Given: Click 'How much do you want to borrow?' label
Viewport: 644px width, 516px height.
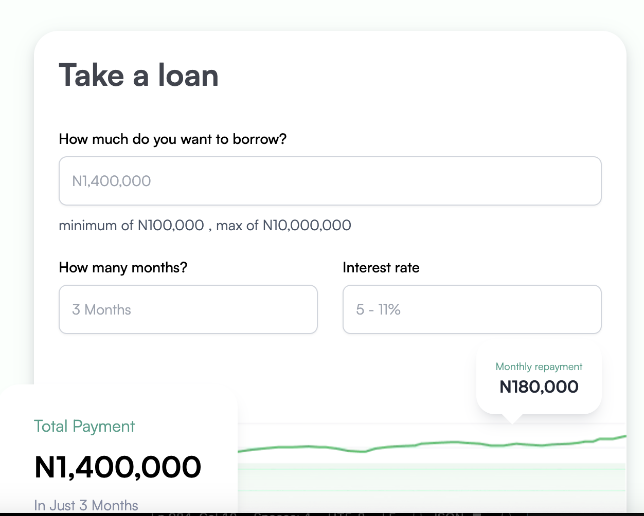Looking at the screenshot, I should point(172,139).
